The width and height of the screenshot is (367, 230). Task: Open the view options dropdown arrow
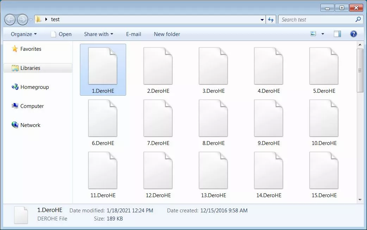point(323,34)
